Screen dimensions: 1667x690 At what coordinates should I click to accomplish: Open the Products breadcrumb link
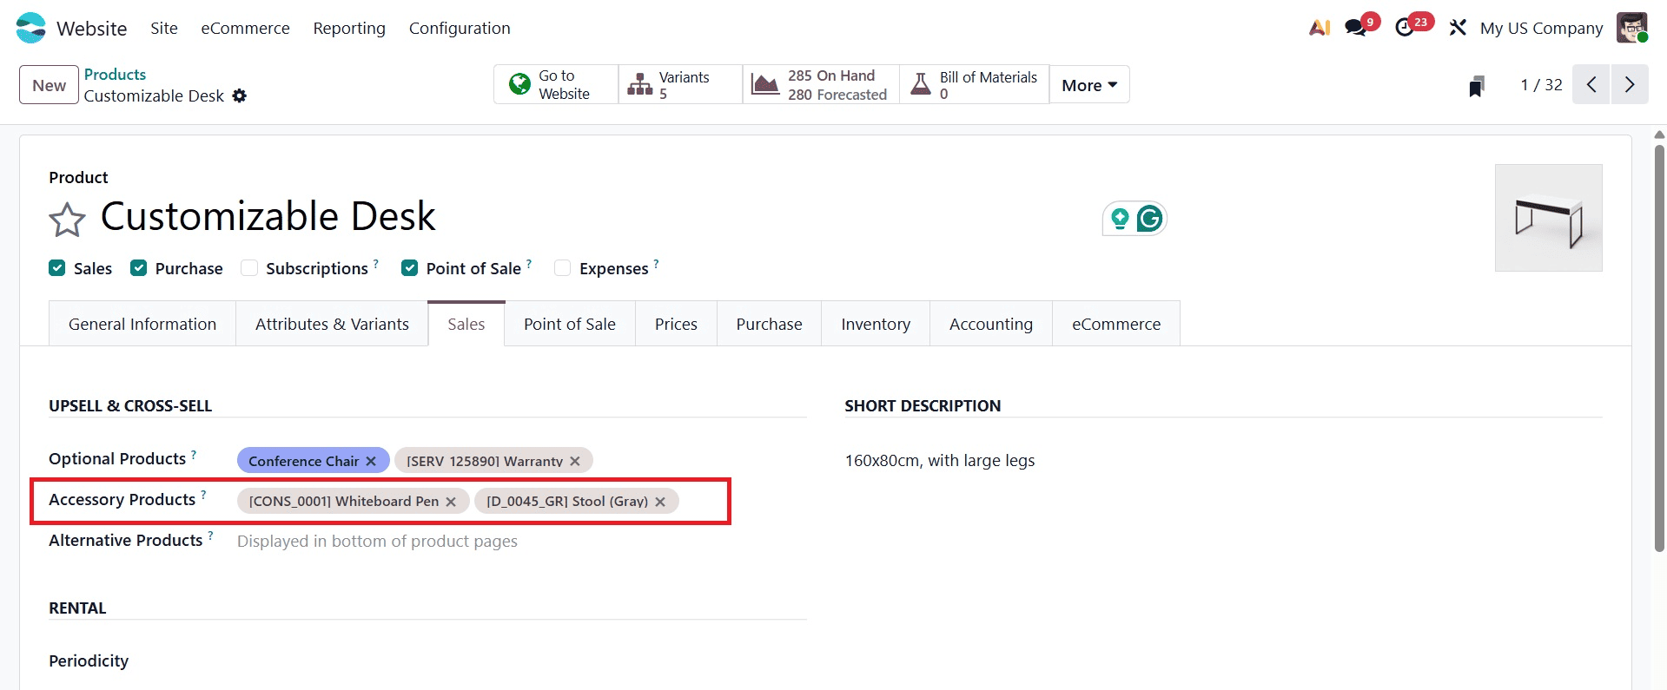pos(115,74)
